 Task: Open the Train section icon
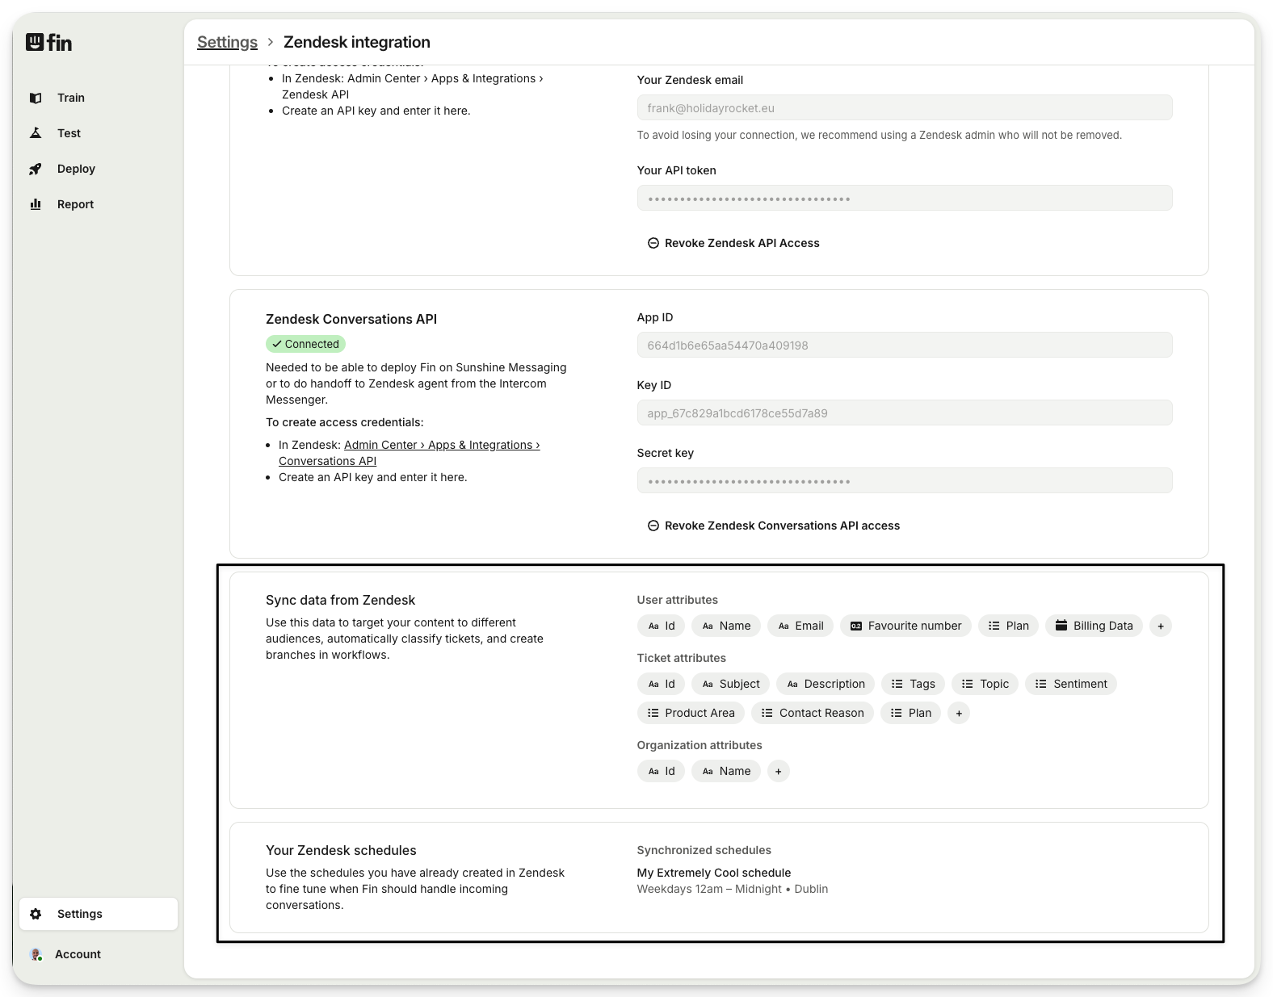36,98
